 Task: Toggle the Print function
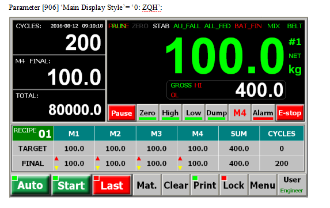click(x=205, y=185)
